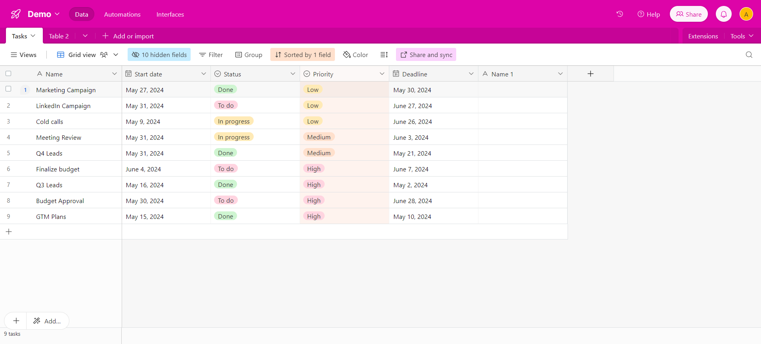This screenshot has height=344, width=761.
Task: Click the Add... magic wand button
Action: pyautogui.click(x=48, y=321)
